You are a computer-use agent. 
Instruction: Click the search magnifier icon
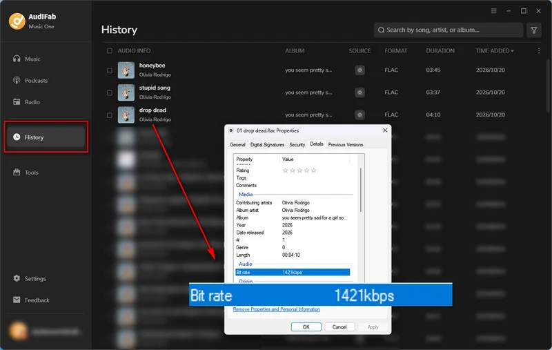(381, 30)
